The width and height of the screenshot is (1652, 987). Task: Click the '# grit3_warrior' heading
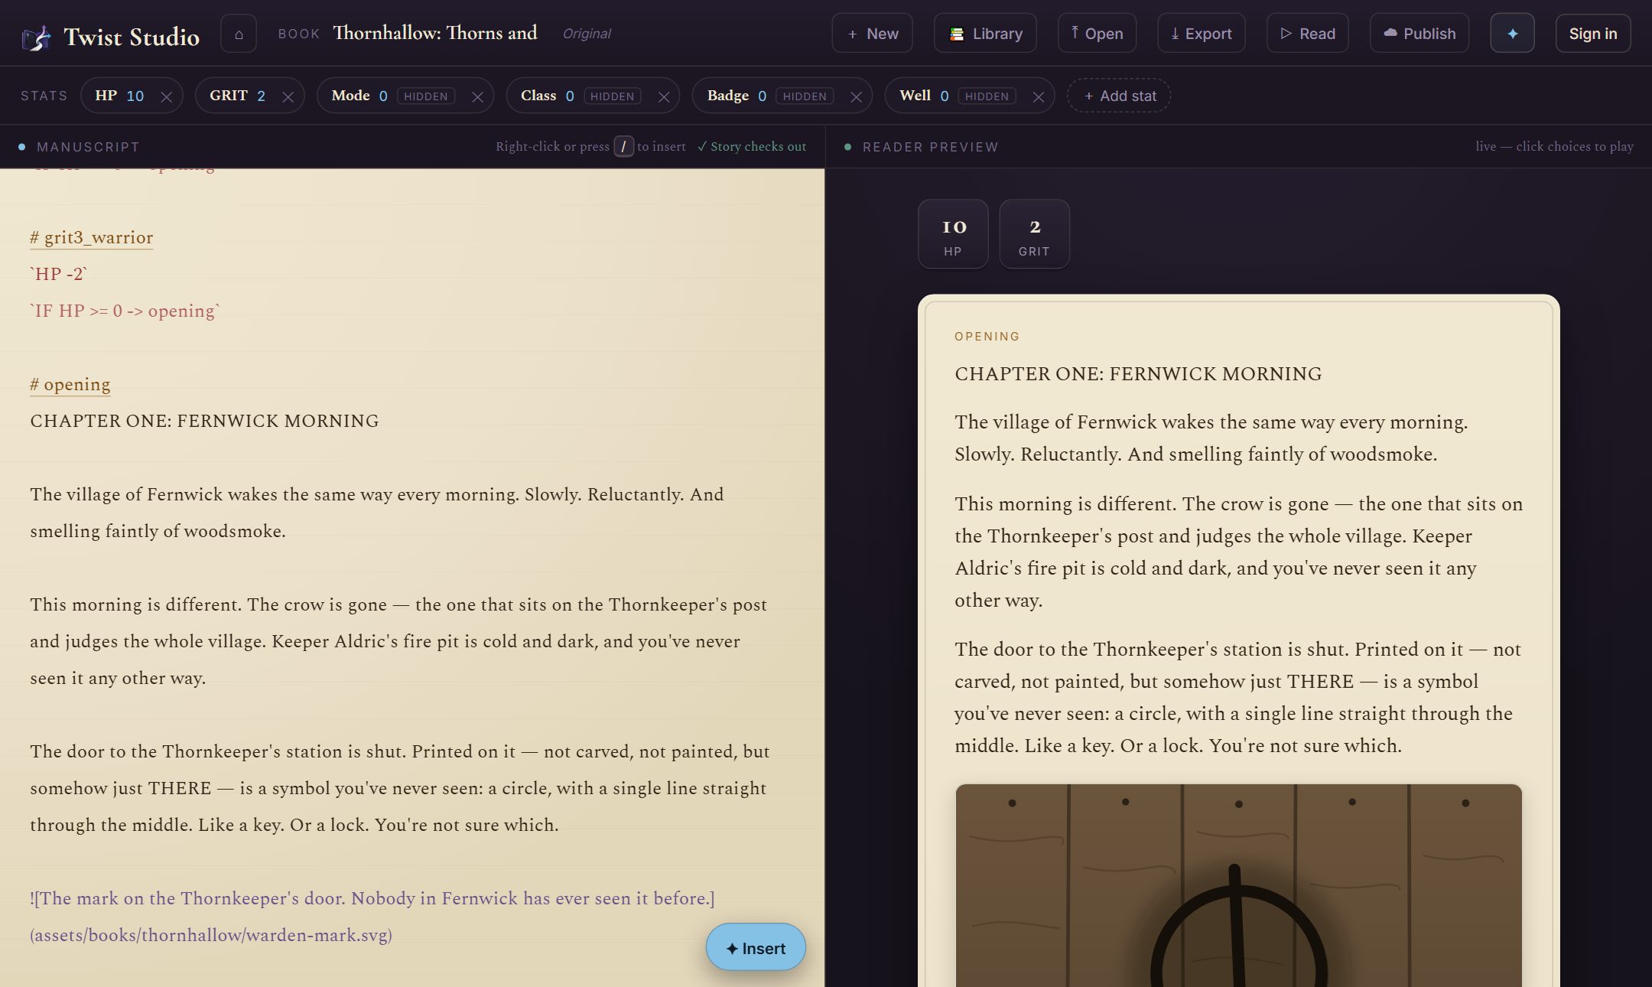pos(91,237)
